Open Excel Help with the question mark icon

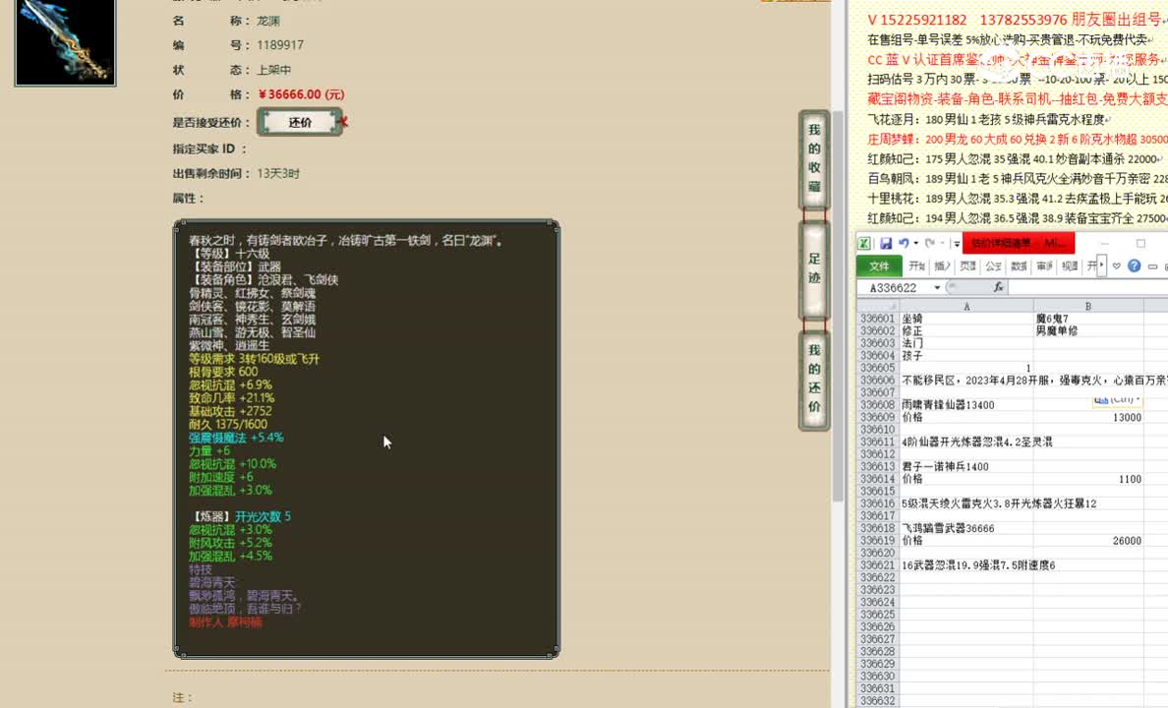pyautogui.click(x=1134, y=266)
